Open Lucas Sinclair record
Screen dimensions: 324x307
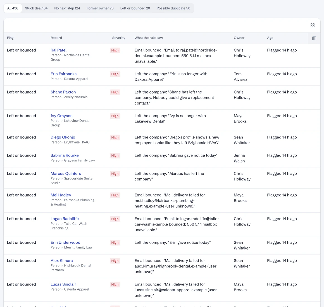coord(63,284)
